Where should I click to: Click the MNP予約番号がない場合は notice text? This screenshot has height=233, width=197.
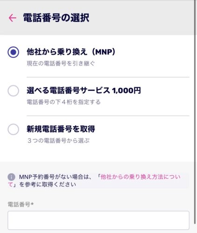pos(55,177)
